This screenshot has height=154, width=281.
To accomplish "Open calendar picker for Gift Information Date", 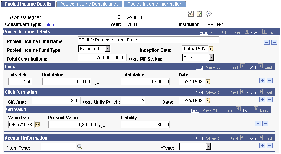I will pos(208,101).
